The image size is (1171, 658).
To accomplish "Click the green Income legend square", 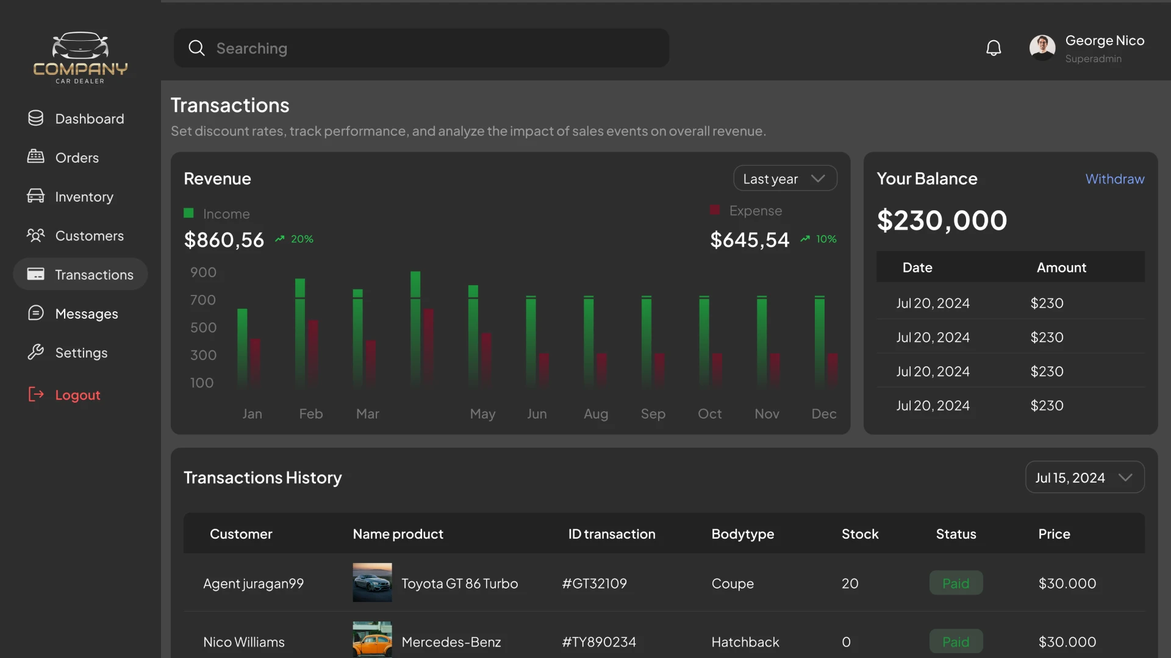I will coord(188,213).
